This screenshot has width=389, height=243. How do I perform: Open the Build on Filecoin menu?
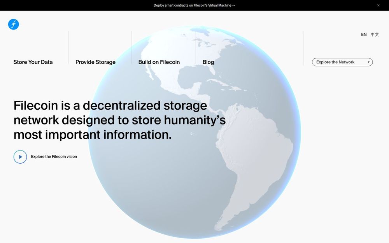(x=159, y=62)
